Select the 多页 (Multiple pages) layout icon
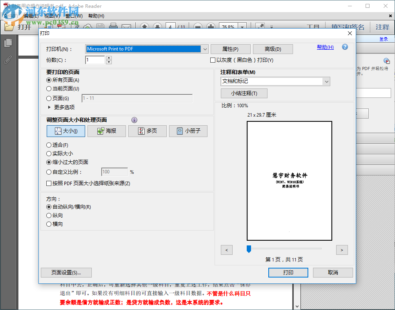 click(x=147, y=131)
